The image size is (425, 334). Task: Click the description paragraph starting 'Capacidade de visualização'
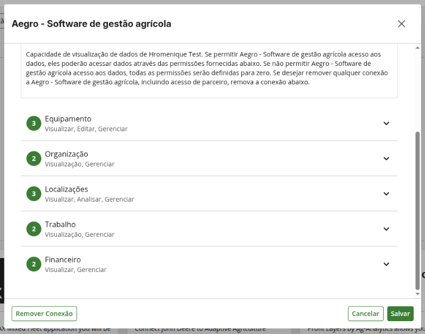pyautogui.click(x=207, y=68)
